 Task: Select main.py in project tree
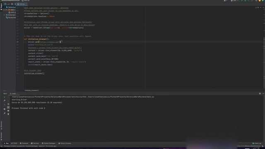point(12,12)
